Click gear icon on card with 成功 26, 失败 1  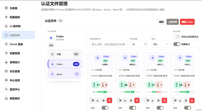pos(131,101)
